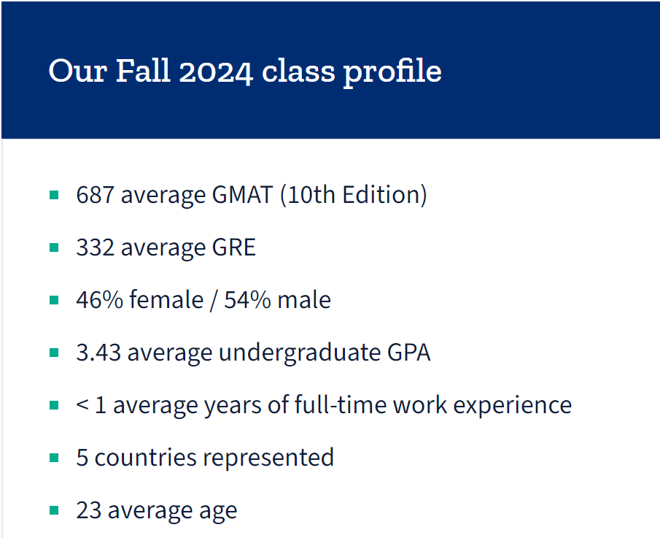Click '2024' in the banner heading
Viewport: 660px width, 538px height.
(216, 72)
